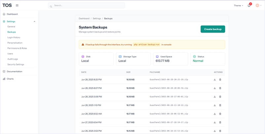
Task: Follow the Dashboard breadcrumb link
Action: [x=84, y=18]
